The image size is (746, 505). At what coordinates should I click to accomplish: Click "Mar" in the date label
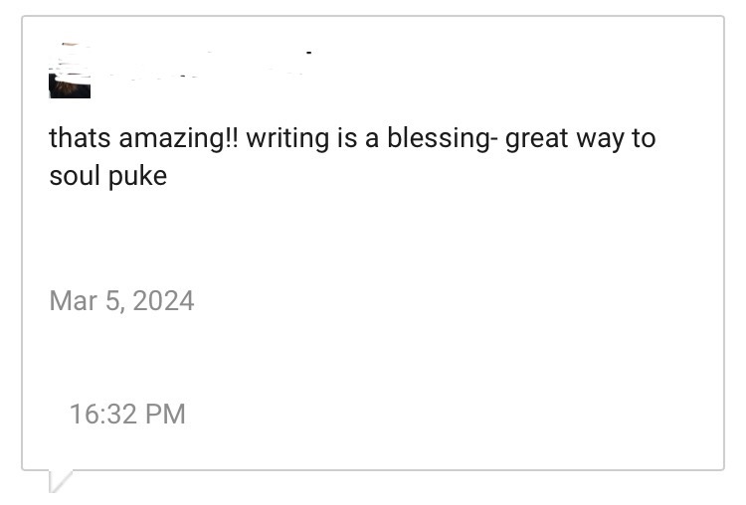click(x=73, y=300)
